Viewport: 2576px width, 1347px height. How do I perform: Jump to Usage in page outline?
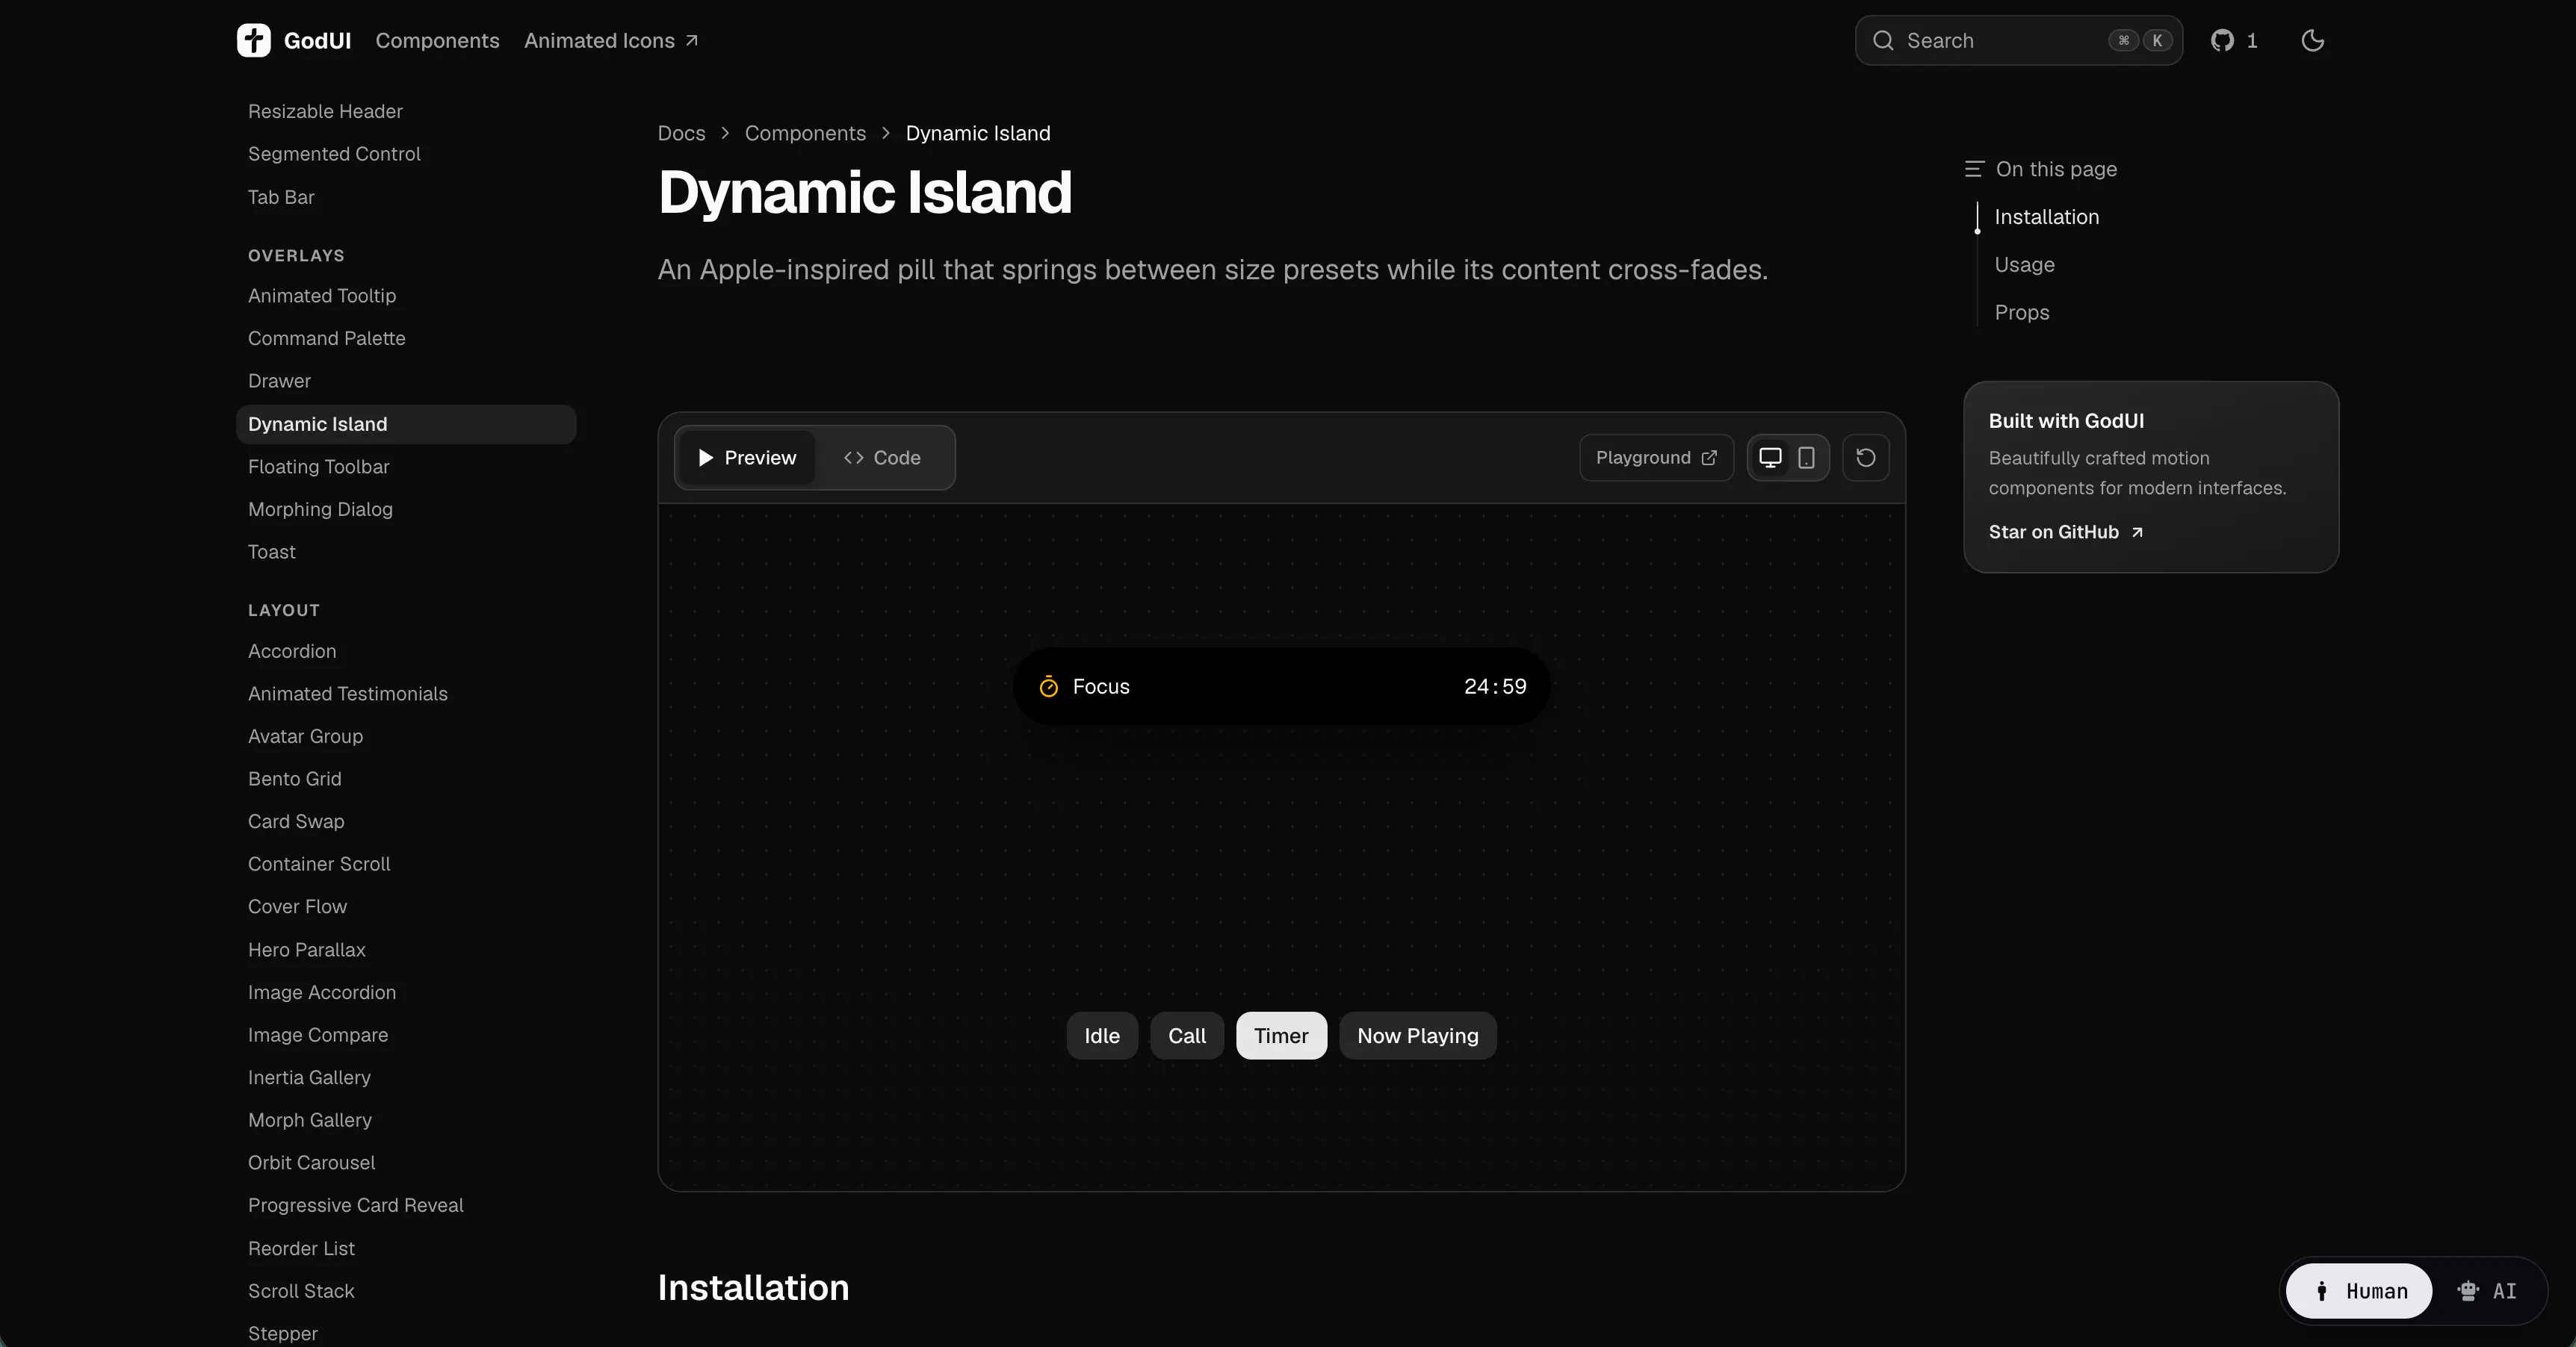click(2024, 265)
